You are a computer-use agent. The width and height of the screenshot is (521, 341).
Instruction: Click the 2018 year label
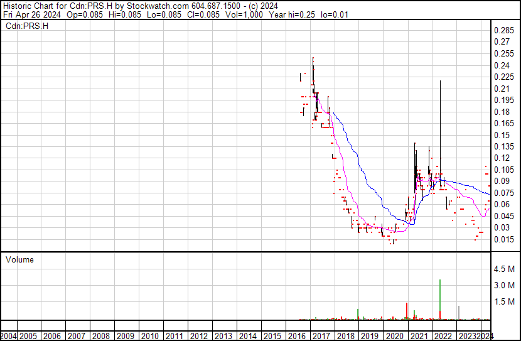[x=346, y=336]
